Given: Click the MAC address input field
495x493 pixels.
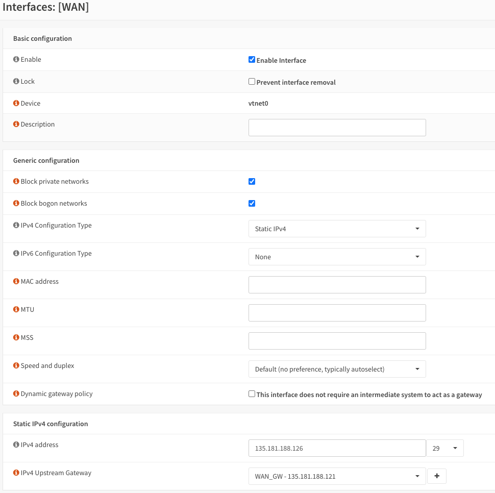Looking at the screenshot, I should (337, 285).
